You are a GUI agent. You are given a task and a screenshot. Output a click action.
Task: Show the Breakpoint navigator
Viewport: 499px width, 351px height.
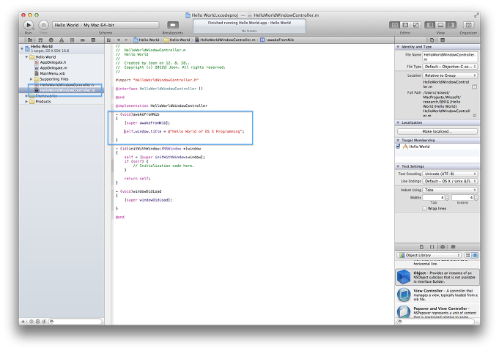(82, 40)
